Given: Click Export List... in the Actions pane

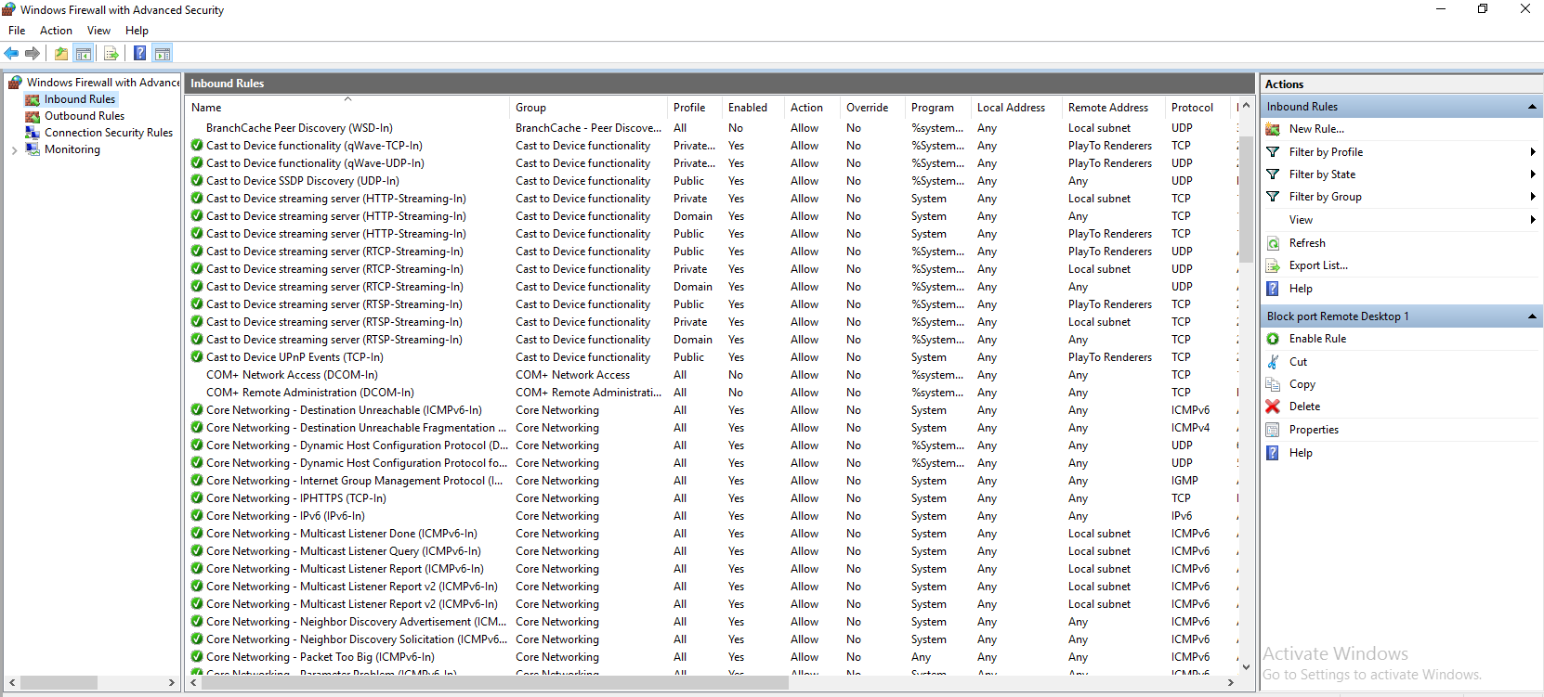Looking at the screenshot, I should 1318,265.
